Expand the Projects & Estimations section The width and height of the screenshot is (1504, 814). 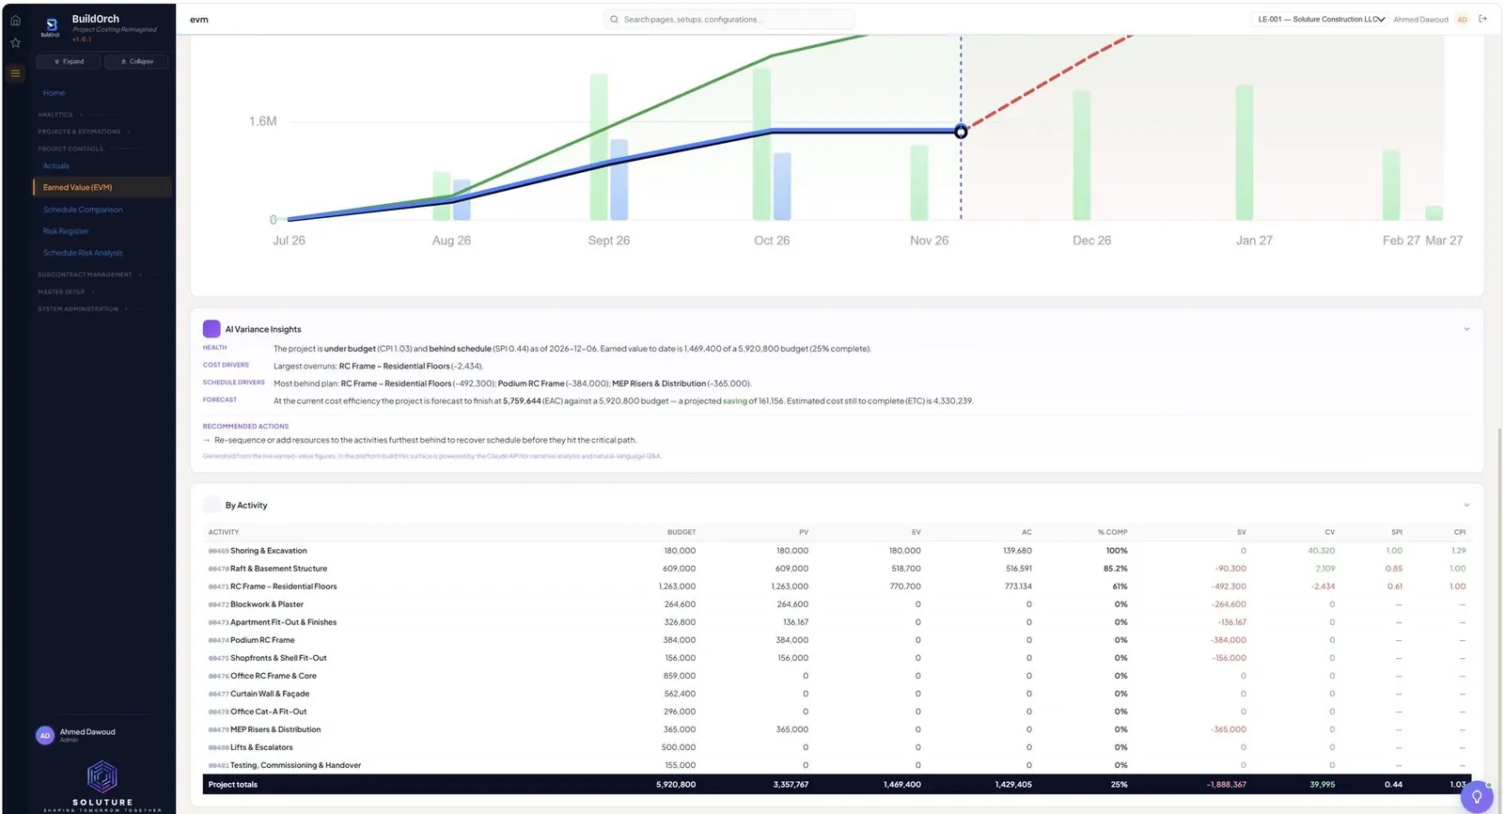click(84, 132)
